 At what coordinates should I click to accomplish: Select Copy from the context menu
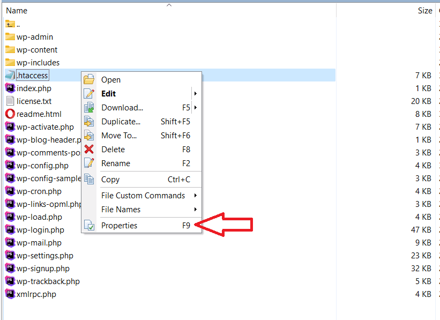click(110, 180)
